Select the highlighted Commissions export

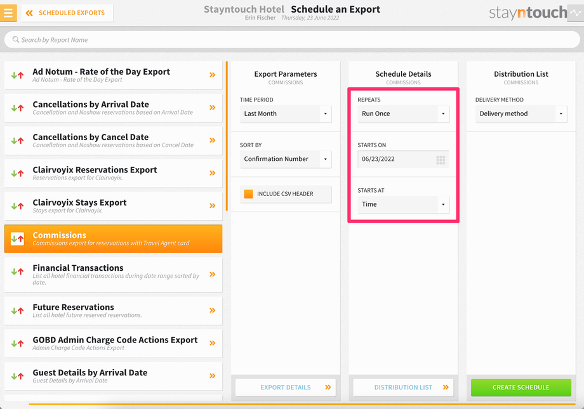coord(113,239)
